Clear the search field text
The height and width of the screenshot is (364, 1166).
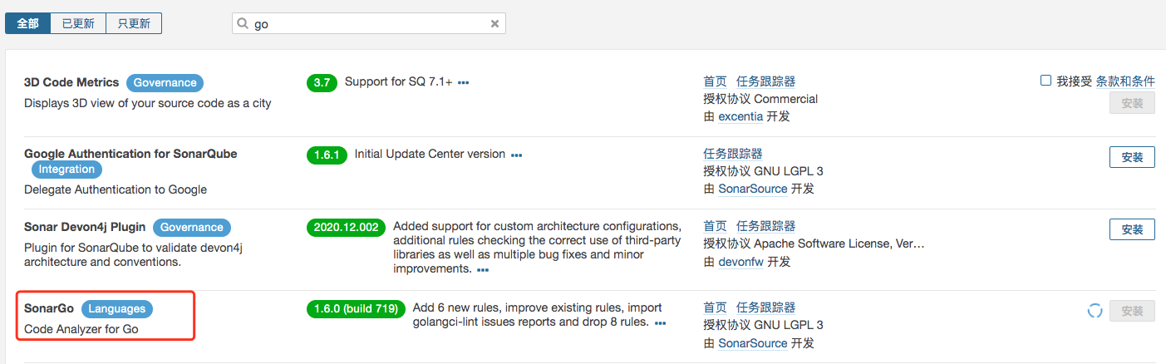494,24
